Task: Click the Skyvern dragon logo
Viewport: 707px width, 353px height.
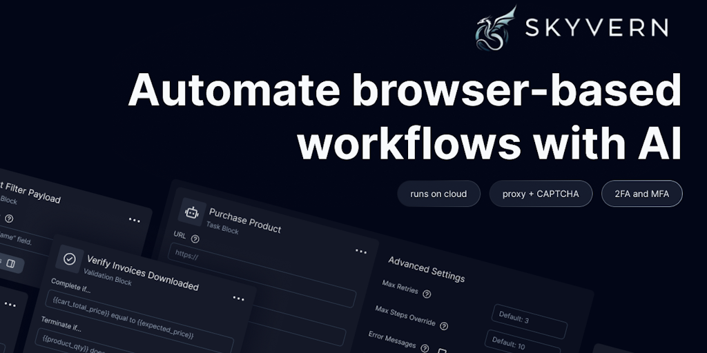Action: tap(496, 28)
